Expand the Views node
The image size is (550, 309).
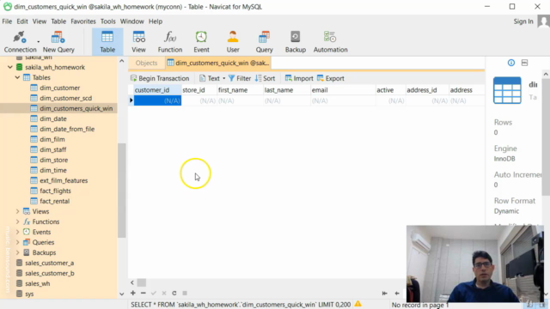tap(17, 211)
